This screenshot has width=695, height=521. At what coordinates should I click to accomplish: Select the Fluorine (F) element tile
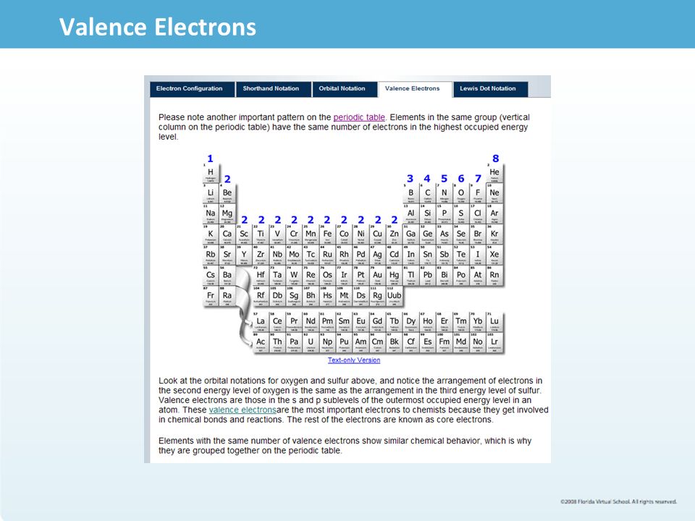(478, 193)
